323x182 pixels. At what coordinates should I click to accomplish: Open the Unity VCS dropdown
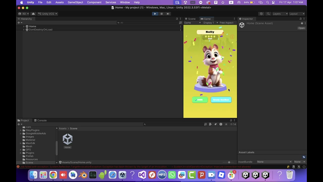(47, 14)
